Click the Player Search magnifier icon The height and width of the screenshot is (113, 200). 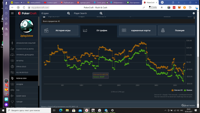point(101,13)
